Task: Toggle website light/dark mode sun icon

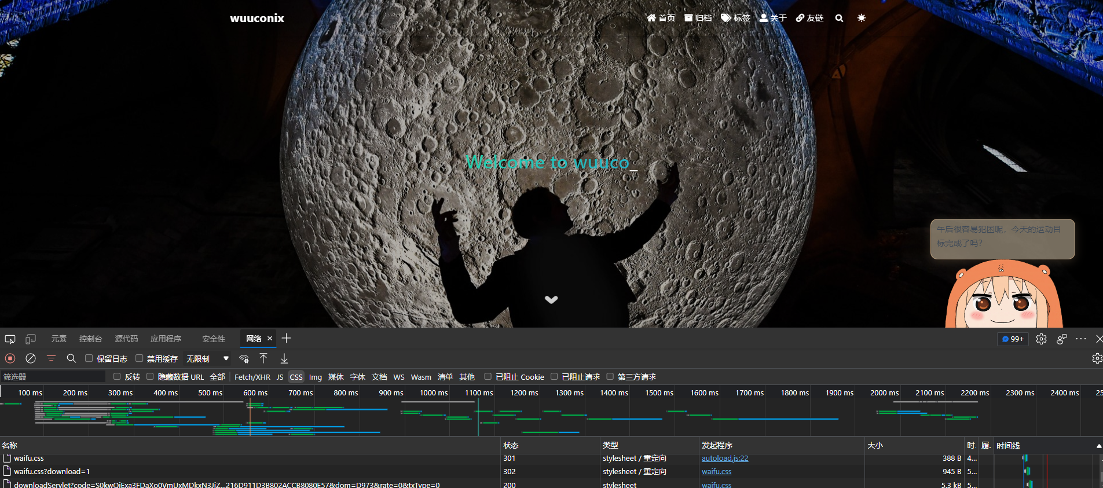Action: click(x=862, y=18)
